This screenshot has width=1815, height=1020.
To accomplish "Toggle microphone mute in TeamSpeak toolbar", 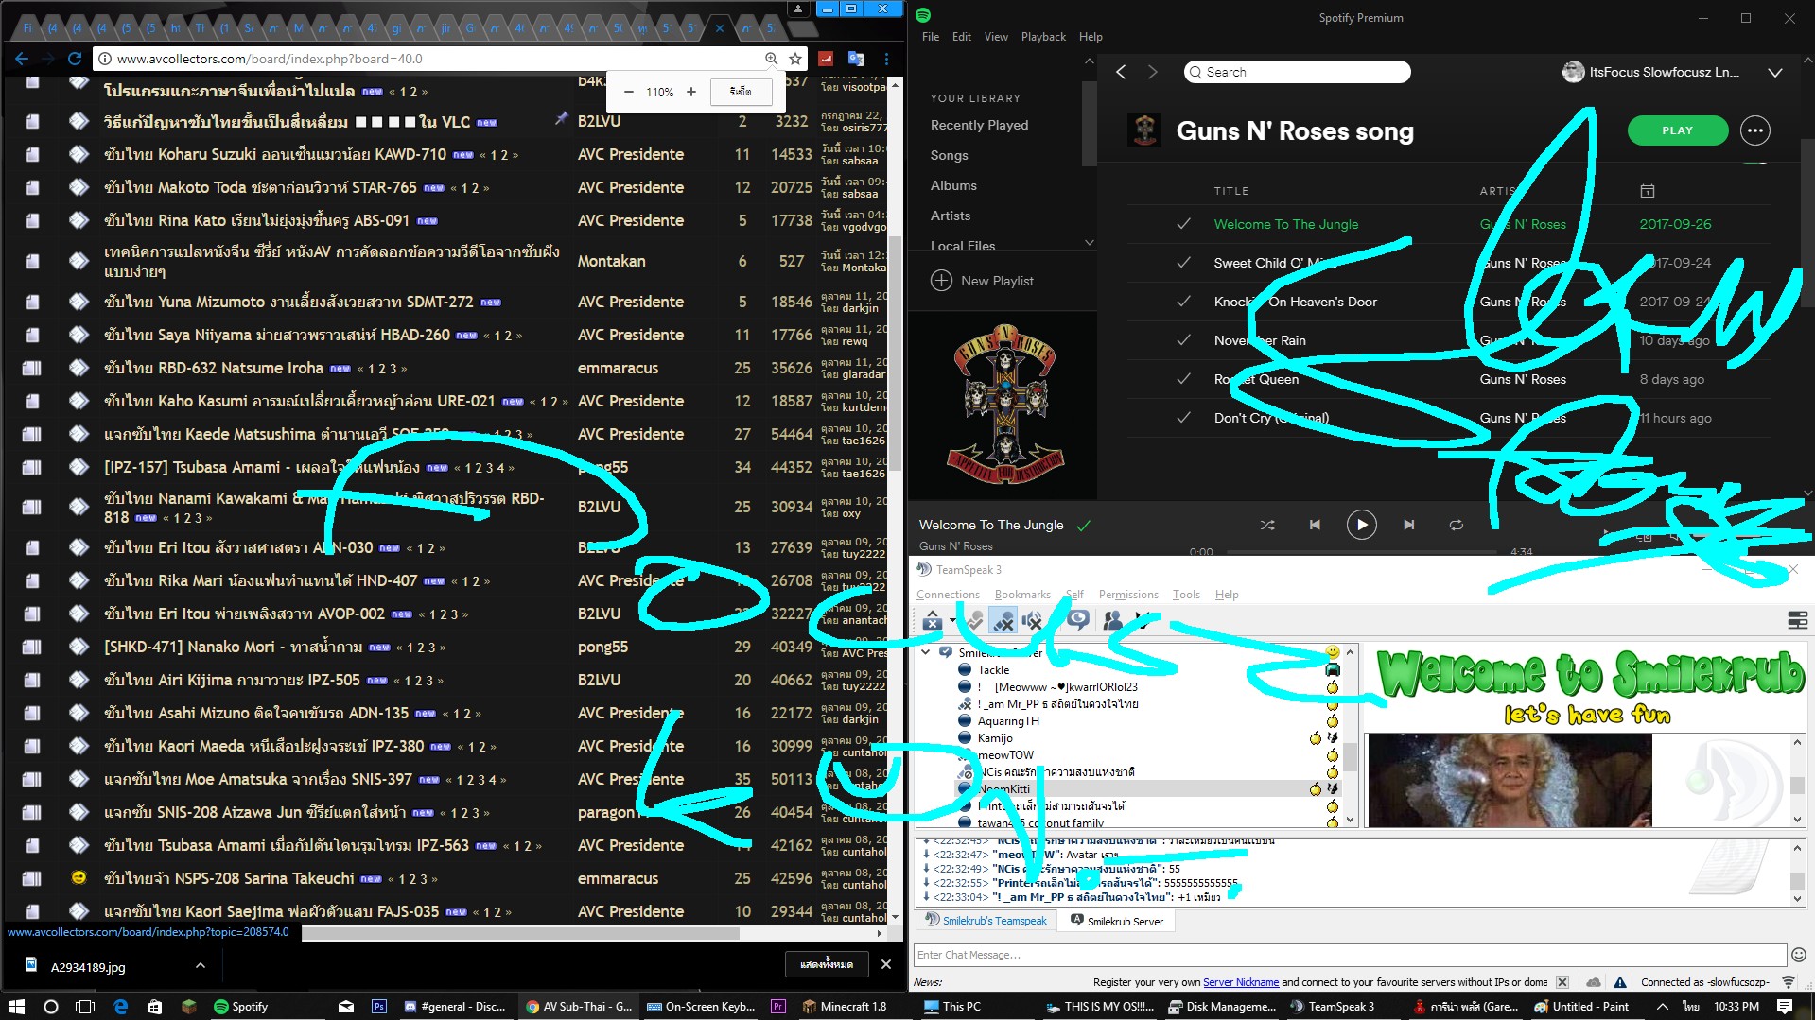I will (x=1003, y=620).
